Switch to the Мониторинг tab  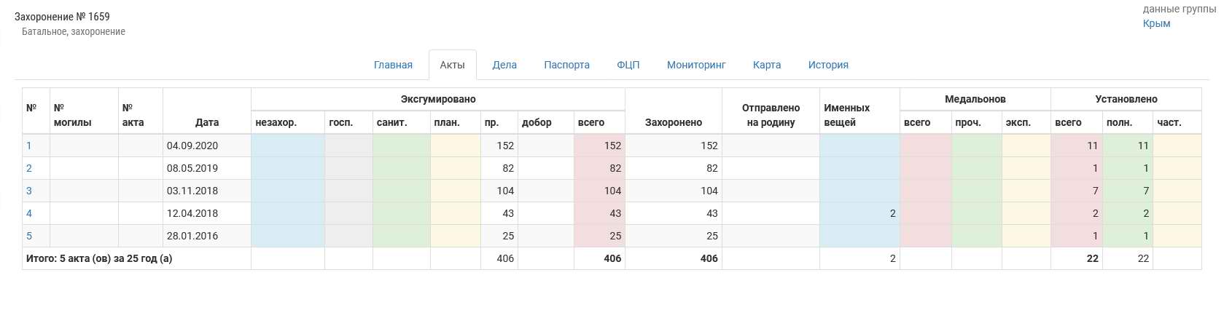coord(696,65)
